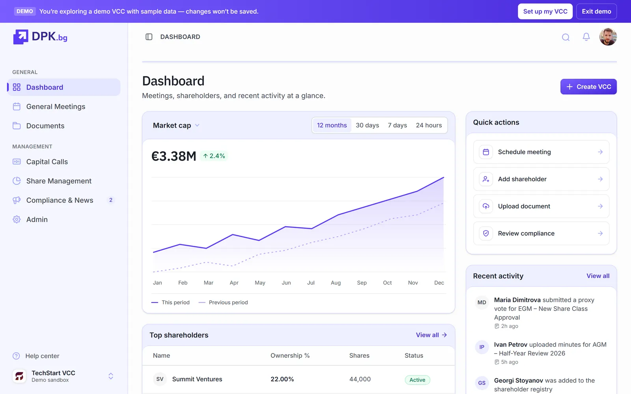Expand the TechStart VCC workspace switcher
The height and width of the screenshot is (394, 631).
point(111,376)
